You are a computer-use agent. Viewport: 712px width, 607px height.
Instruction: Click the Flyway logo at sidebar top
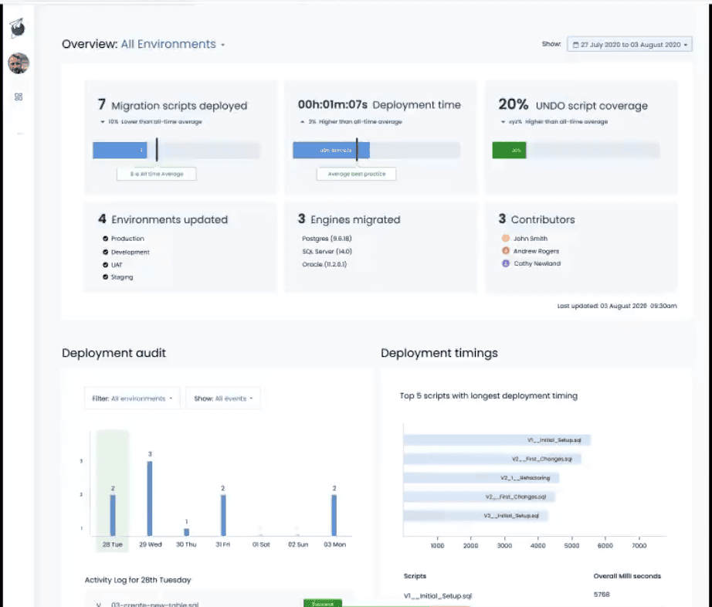tap(18, 27)
